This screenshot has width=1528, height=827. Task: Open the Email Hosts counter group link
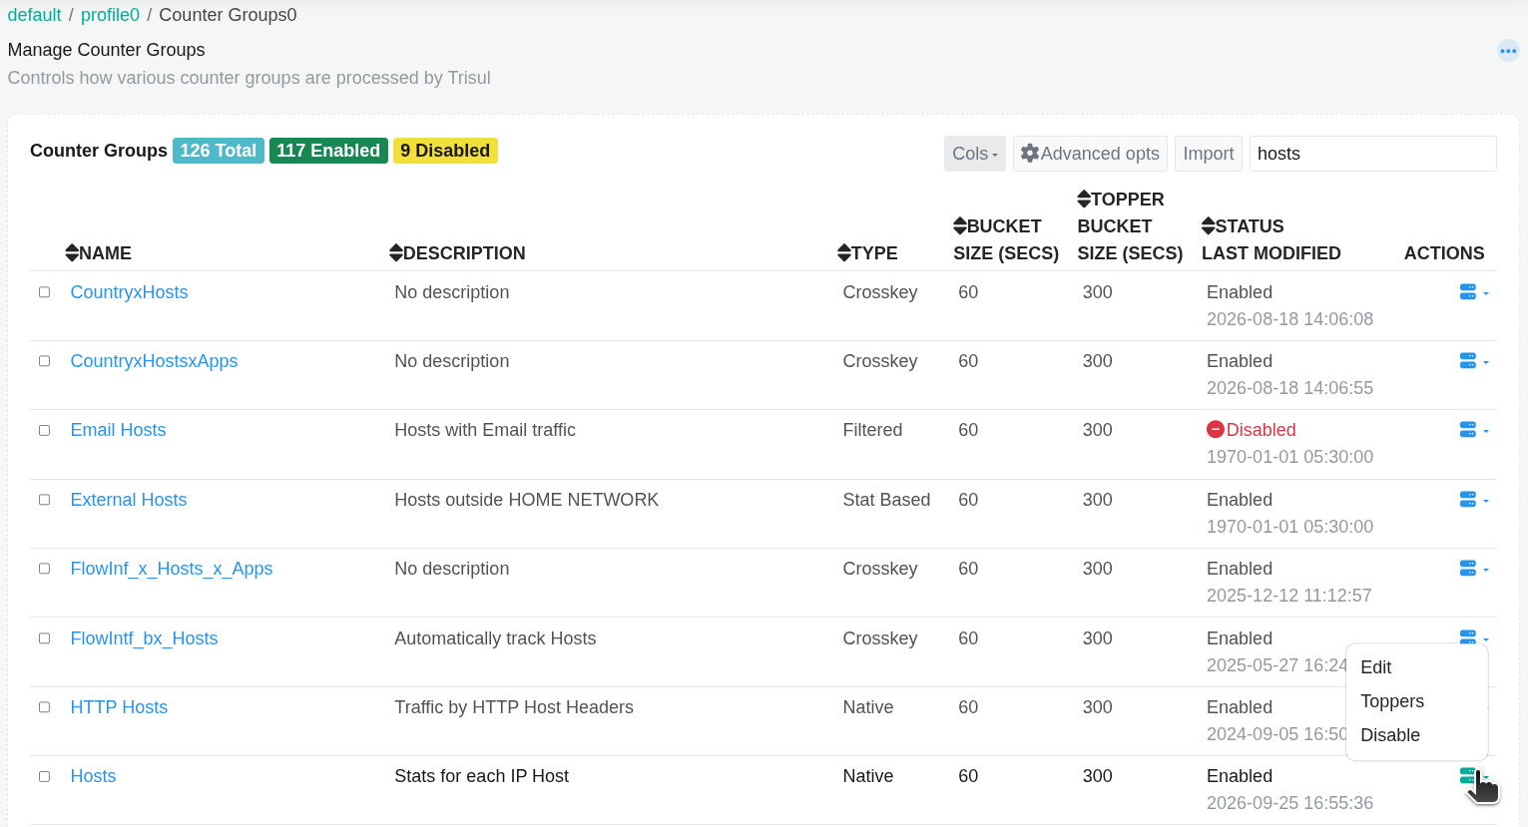[118, 430]
